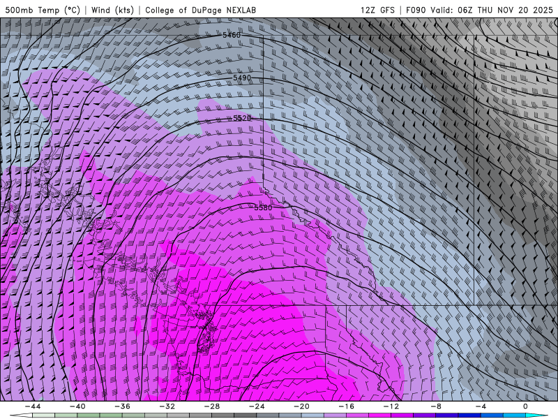The height and width of the screenshot is (419, 558).
Task: Click the -44 colorbar scale value
Action: 33,406
